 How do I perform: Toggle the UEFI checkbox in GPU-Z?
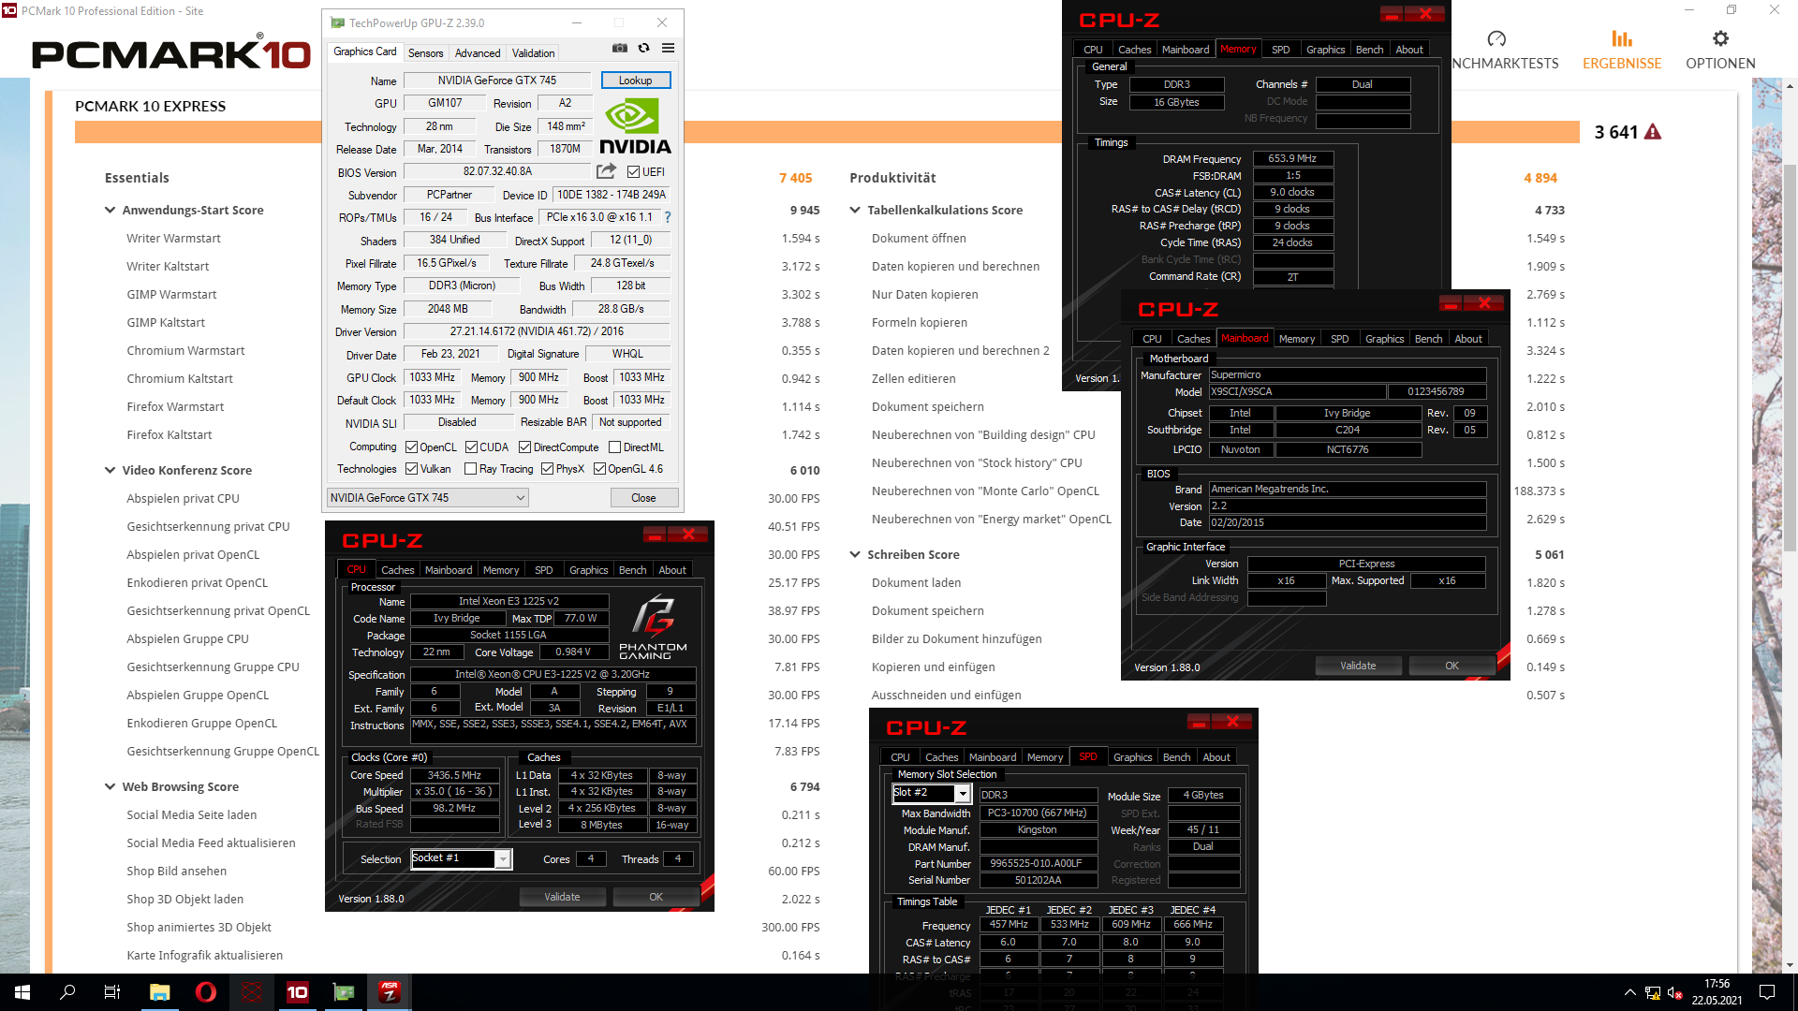point(634,172)
